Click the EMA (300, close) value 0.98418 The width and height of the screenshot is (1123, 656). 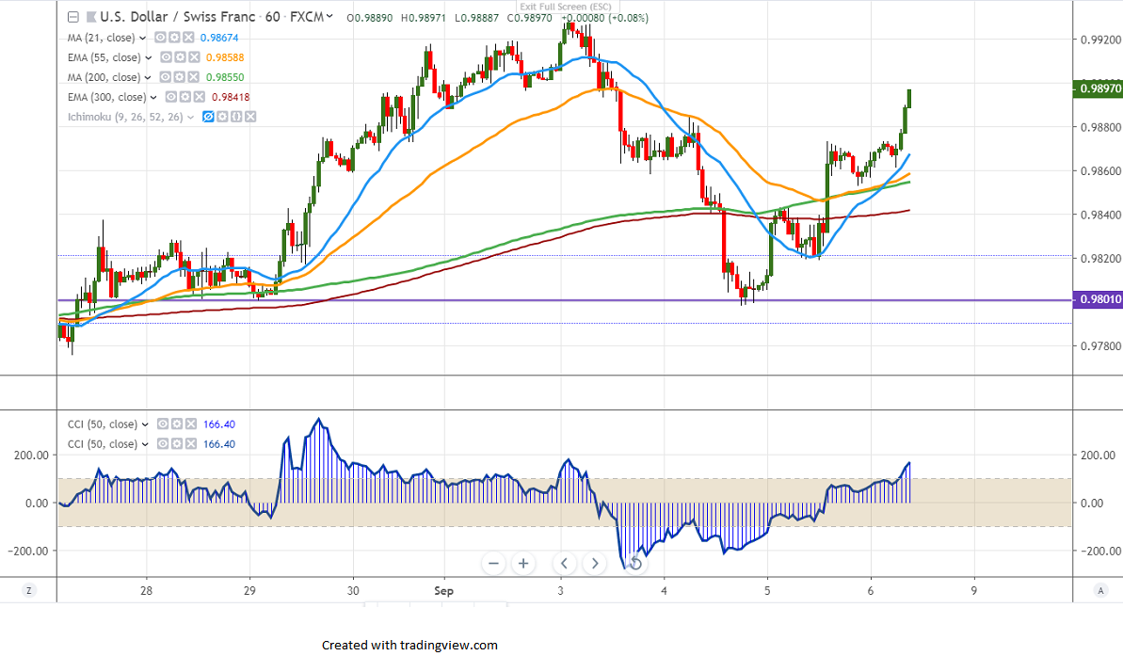231,97
